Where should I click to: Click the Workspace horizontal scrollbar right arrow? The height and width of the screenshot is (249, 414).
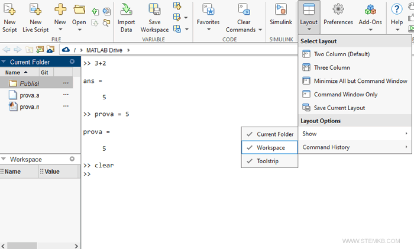(76, 246)
